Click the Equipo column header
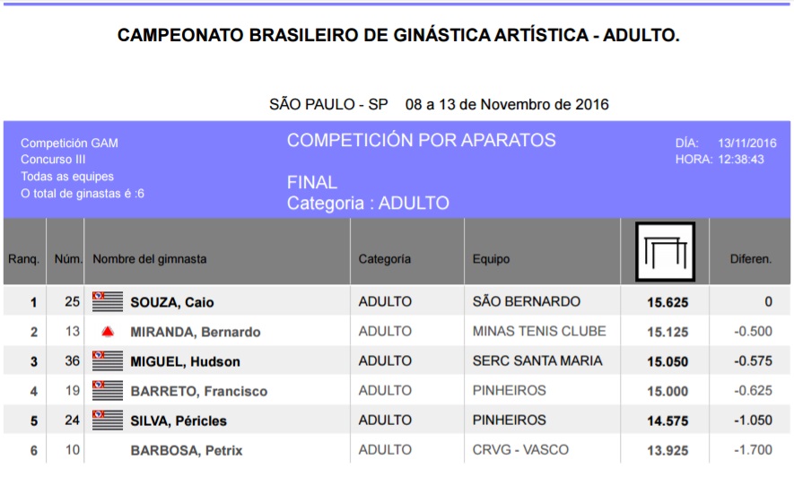 tap(491, 259)
